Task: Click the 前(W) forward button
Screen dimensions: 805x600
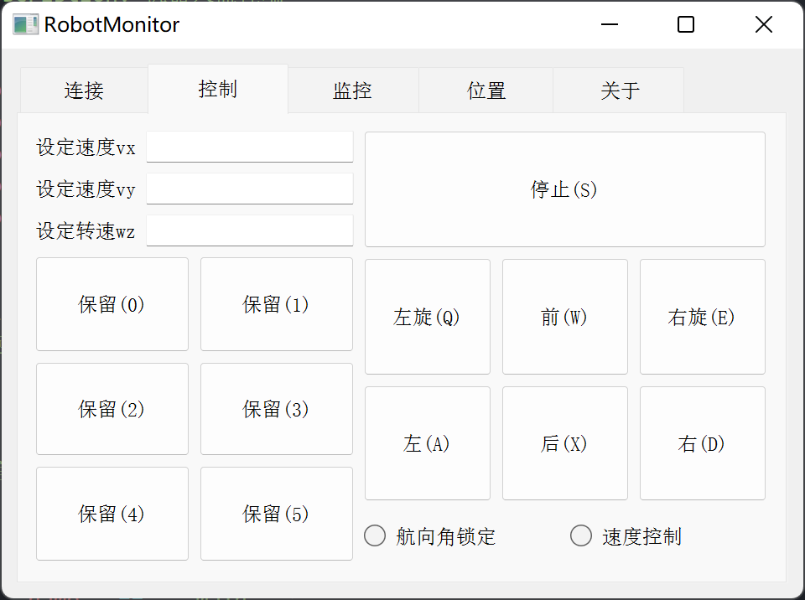Action: 564,317
